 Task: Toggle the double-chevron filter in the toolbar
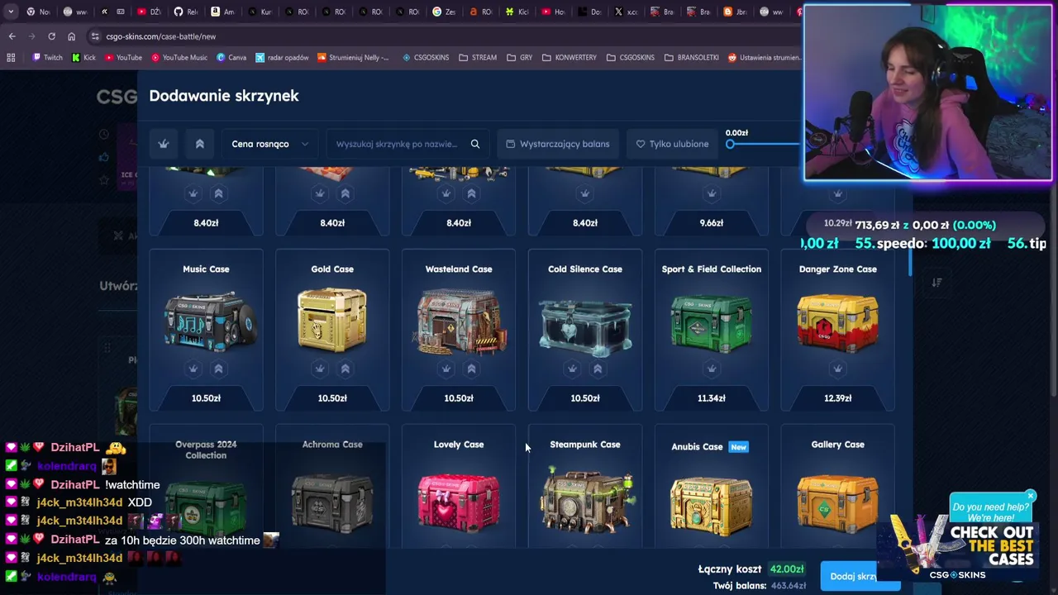click(199, 144)
